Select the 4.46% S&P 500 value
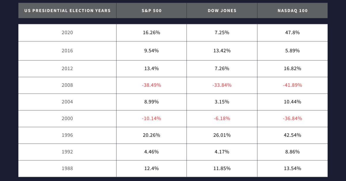This screenshot has height=181, width=346. point(151,152)
